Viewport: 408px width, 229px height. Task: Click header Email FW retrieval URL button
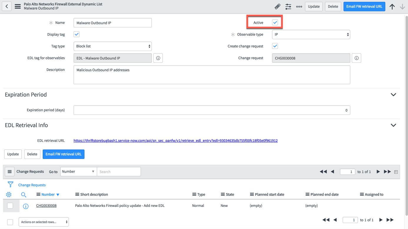(x=364, y=6)
